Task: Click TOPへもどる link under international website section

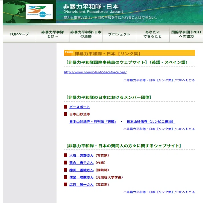Action: click(159, 80)
